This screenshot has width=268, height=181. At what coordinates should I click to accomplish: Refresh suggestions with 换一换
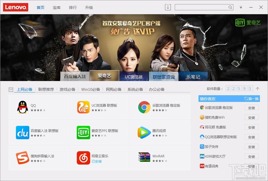[252, 99]
